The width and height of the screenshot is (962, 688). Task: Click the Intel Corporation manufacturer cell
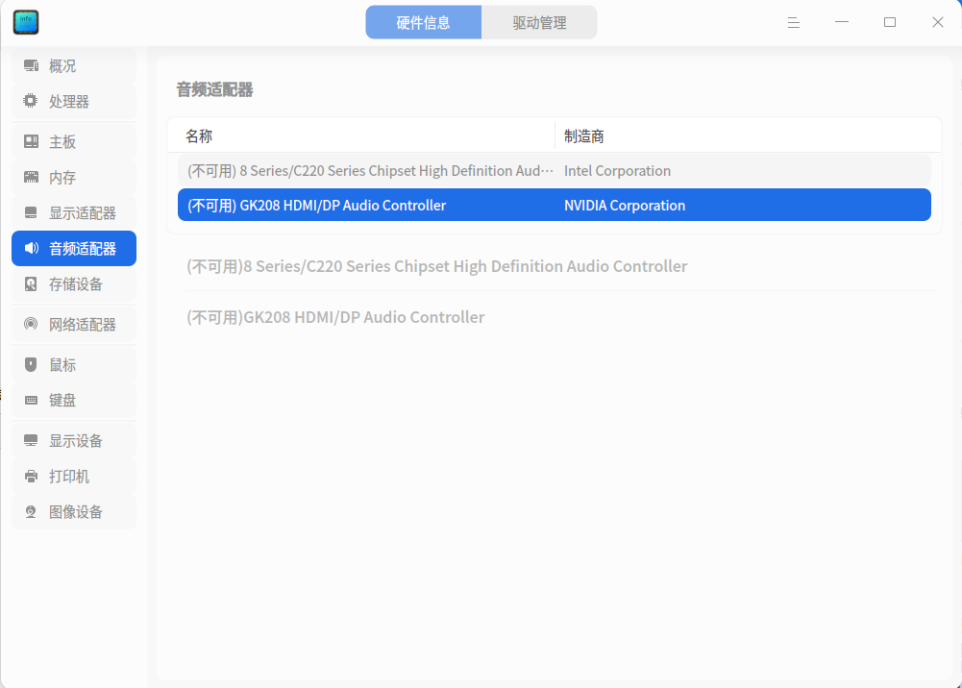(617, 170)
